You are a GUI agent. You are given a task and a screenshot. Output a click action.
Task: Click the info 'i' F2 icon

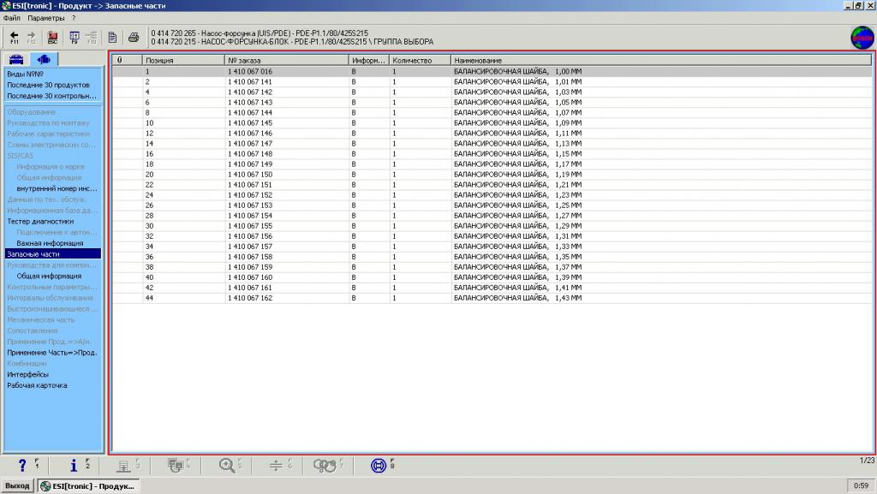[74, 465]
